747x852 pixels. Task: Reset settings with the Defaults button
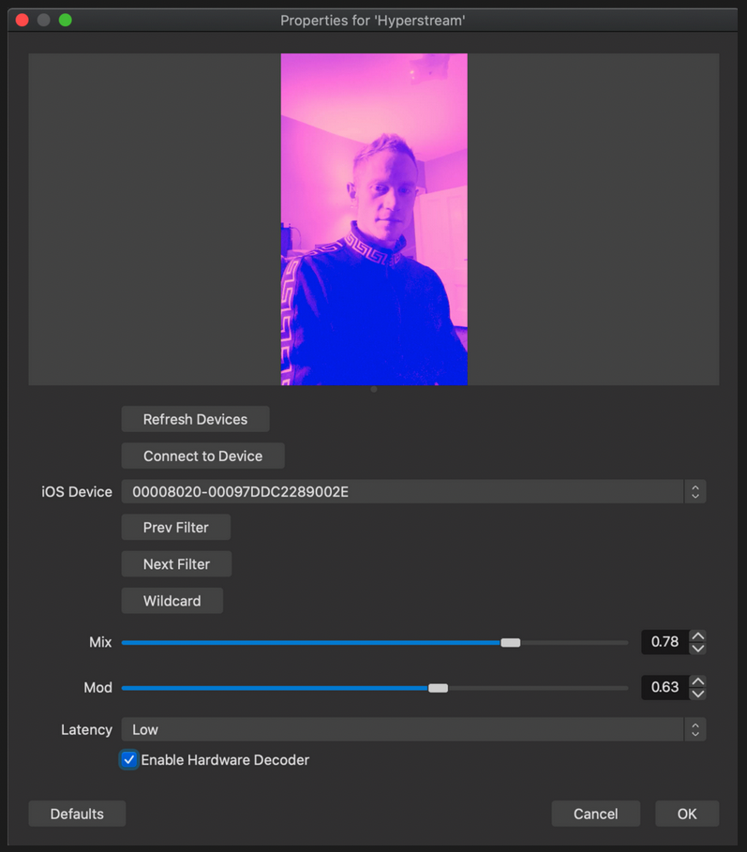tap(77, 814)
